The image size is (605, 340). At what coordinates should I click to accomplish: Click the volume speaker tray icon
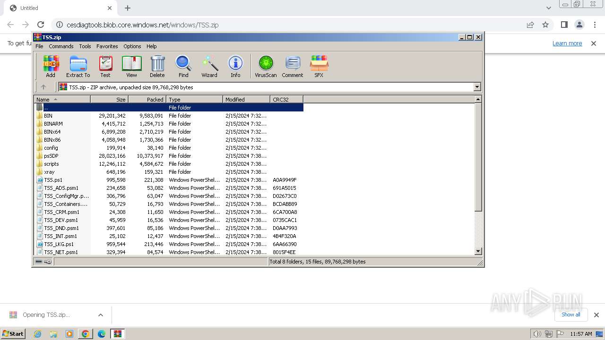click(537, 334)
